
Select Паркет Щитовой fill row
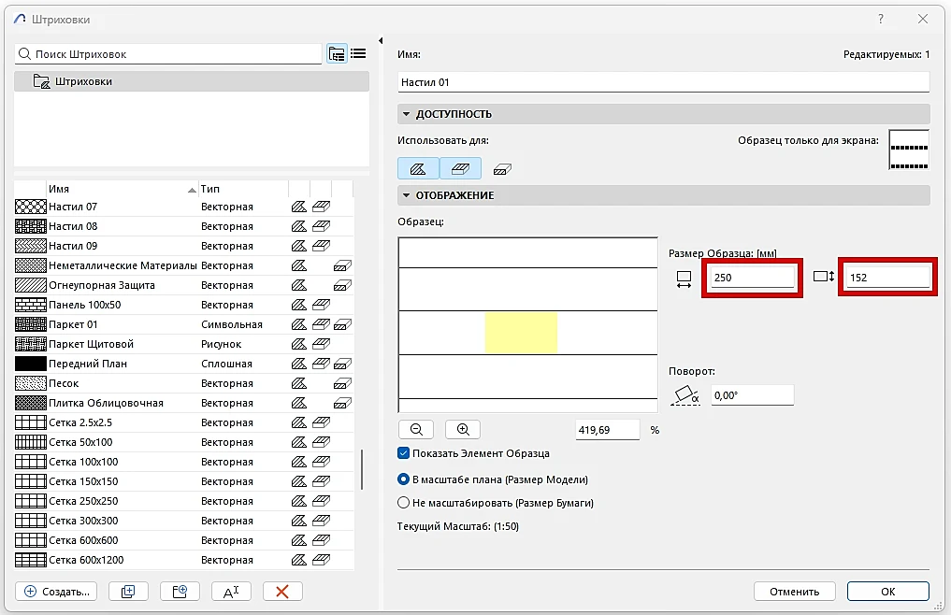click(183, 344)
